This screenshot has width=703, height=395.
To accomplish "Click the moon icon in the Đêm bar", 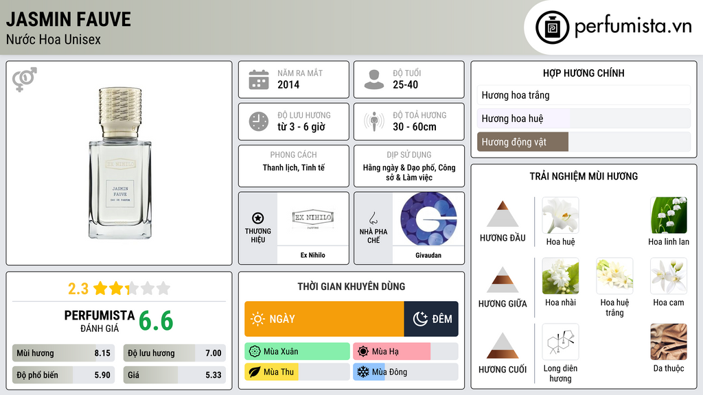I will tap(420, 319).
